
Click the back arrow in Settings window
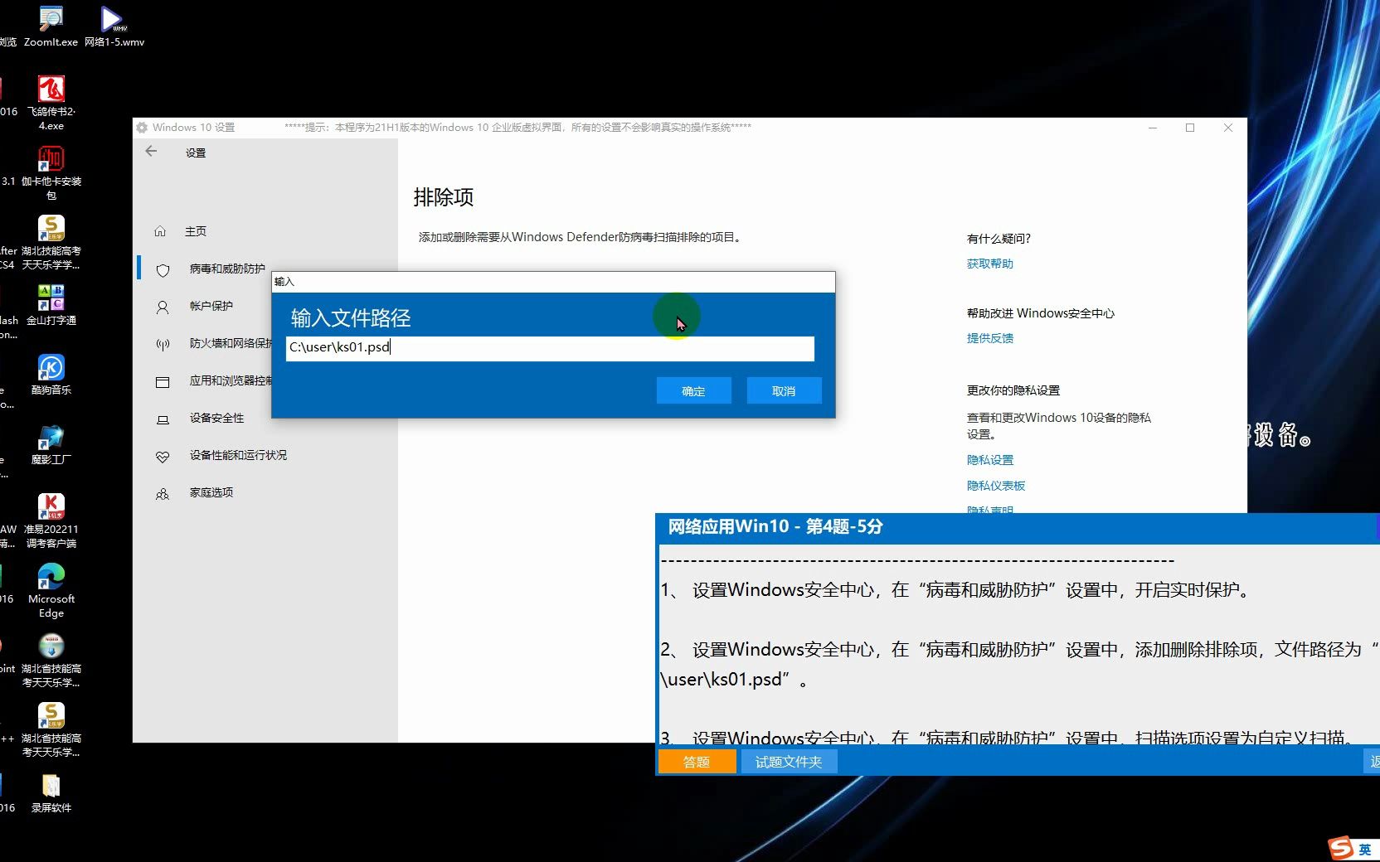pos(151,152)
